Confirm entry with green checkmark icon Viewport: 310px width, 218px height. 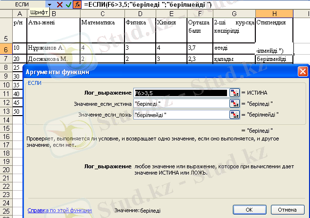[x=68, y=4]
